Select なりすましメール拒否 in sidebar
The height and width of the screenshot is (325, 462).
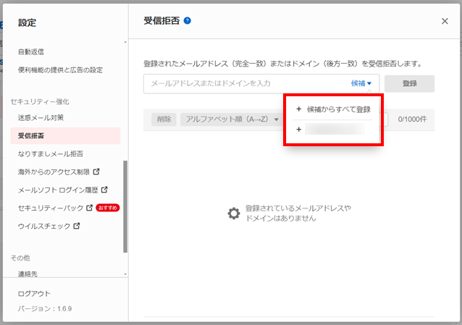pos(50,153)
